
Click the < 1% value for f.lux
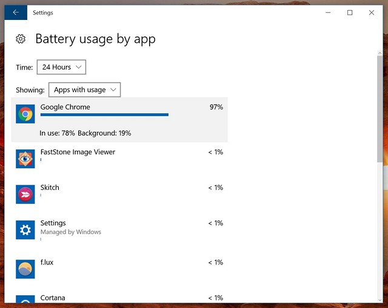pos(216,262)
